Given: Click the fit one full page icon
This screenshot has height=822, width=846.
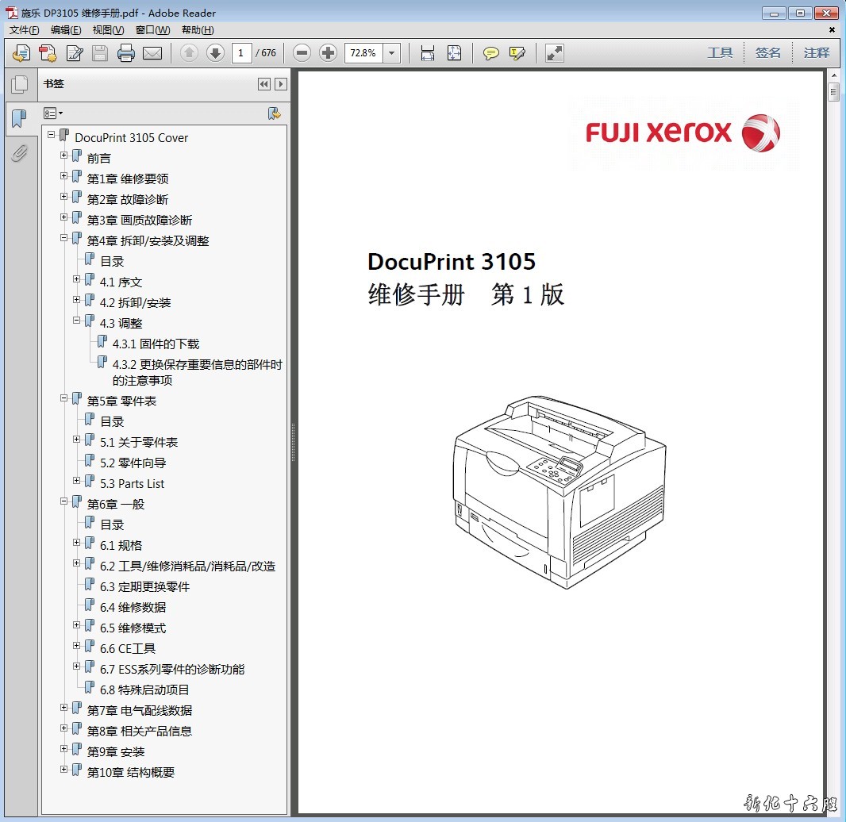Looking at the screenshot, I should point(454,53).
